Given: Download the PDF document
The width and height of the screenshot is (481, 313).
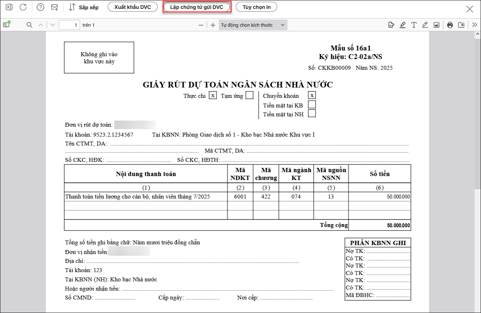Looking at the screenshot, I should [461, 25].
